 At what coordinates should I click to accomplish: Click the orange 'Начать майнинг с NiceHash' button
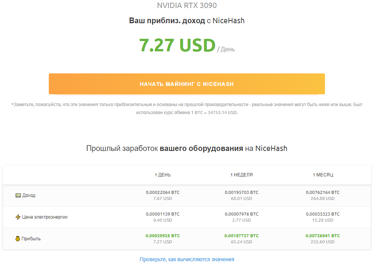pyautogui.click(x=187, y=84)
